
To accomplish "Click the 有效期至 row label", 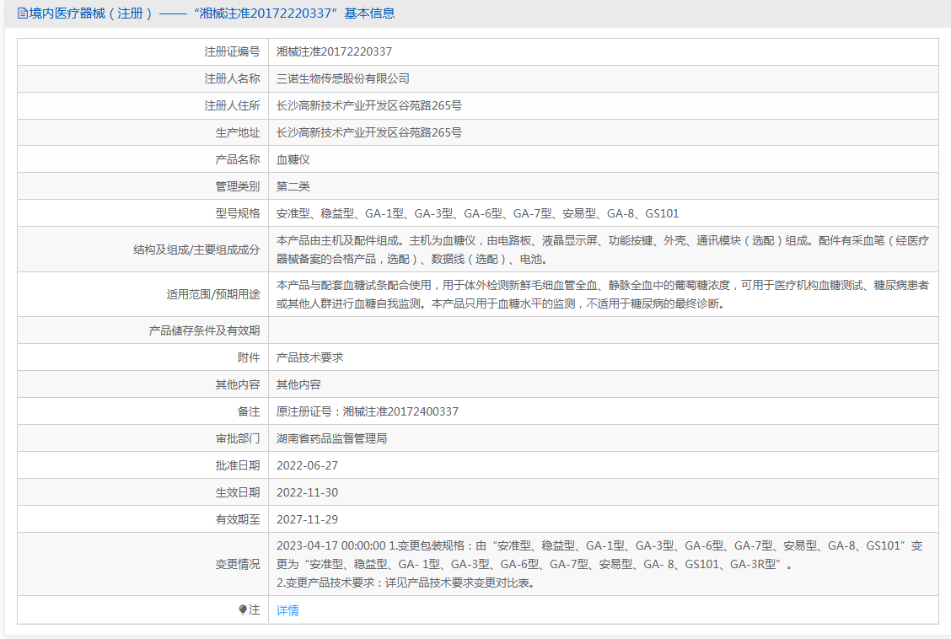I will tap(237, 519).
